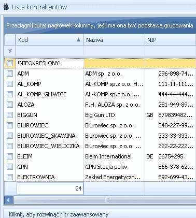Select the '!NIEOKREŚLONY!' cell
The image size is (196, 218).
(x=50, y=63)
